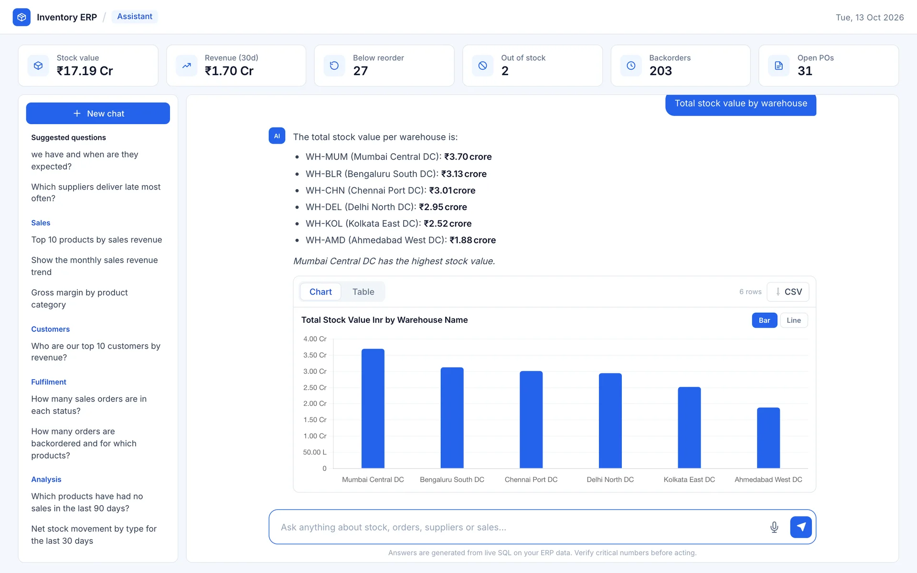Select the Chart tab
This screenshot has height=573, width=917.
[320, 292]
